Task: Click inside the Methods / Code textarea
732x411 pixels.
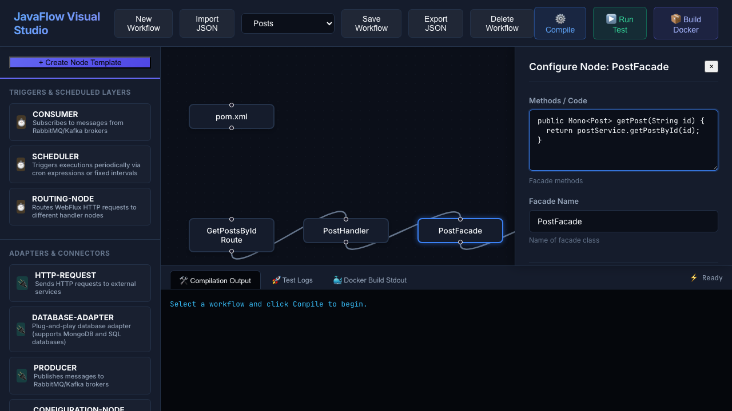Action: [x=623, y=140]
